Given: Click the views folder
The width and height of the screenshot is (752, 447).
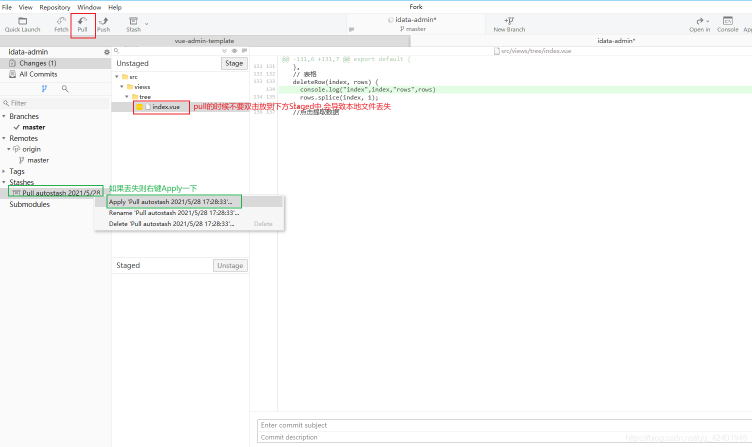Looking at the screenshot, I should point(180,87).
